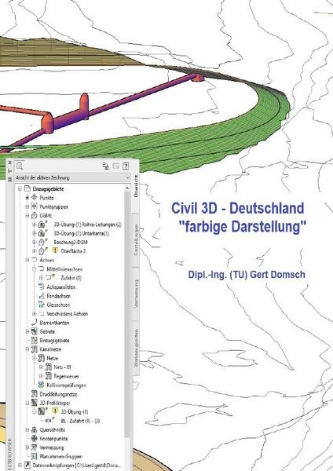The width and height of the screenshot is (333, 471).
Task: Collapse the 3D-Profilkörper node
Action: coord(27,403)
